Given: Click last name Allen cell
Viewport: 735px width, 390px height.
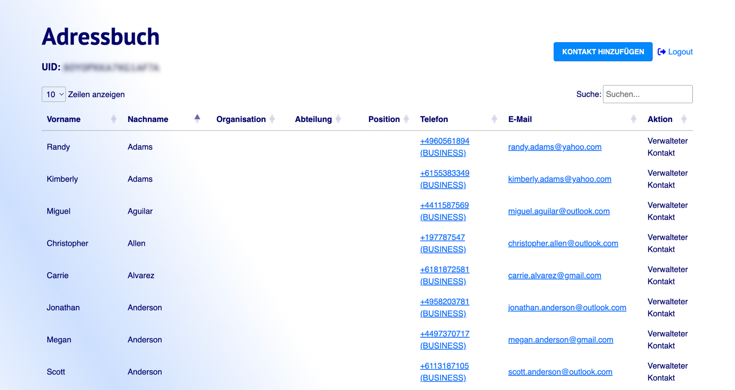Looking at the screenshot, I should [x=136, y=243].
